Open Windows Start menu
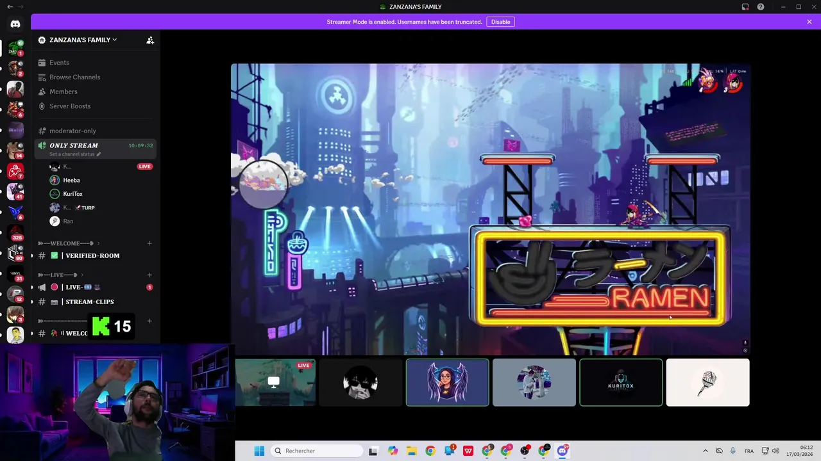This screenshot has width=821, height=461. pos(259,451)
